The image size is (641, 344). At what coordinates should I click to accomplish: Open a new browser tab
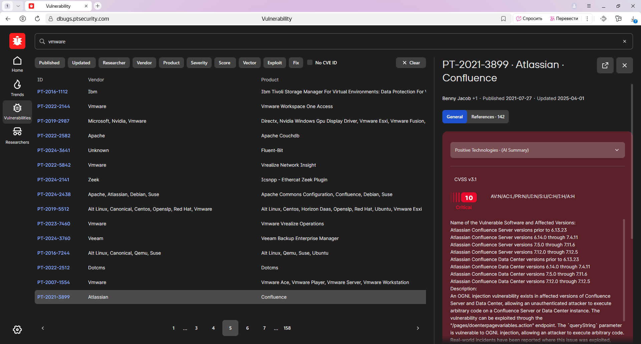click(x=97, y=6)
